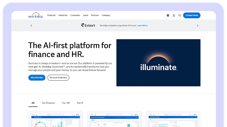Advance to next announcement with right arrow
The width and height of the screenshot is (227, 127).
click(x=198, y=25)
